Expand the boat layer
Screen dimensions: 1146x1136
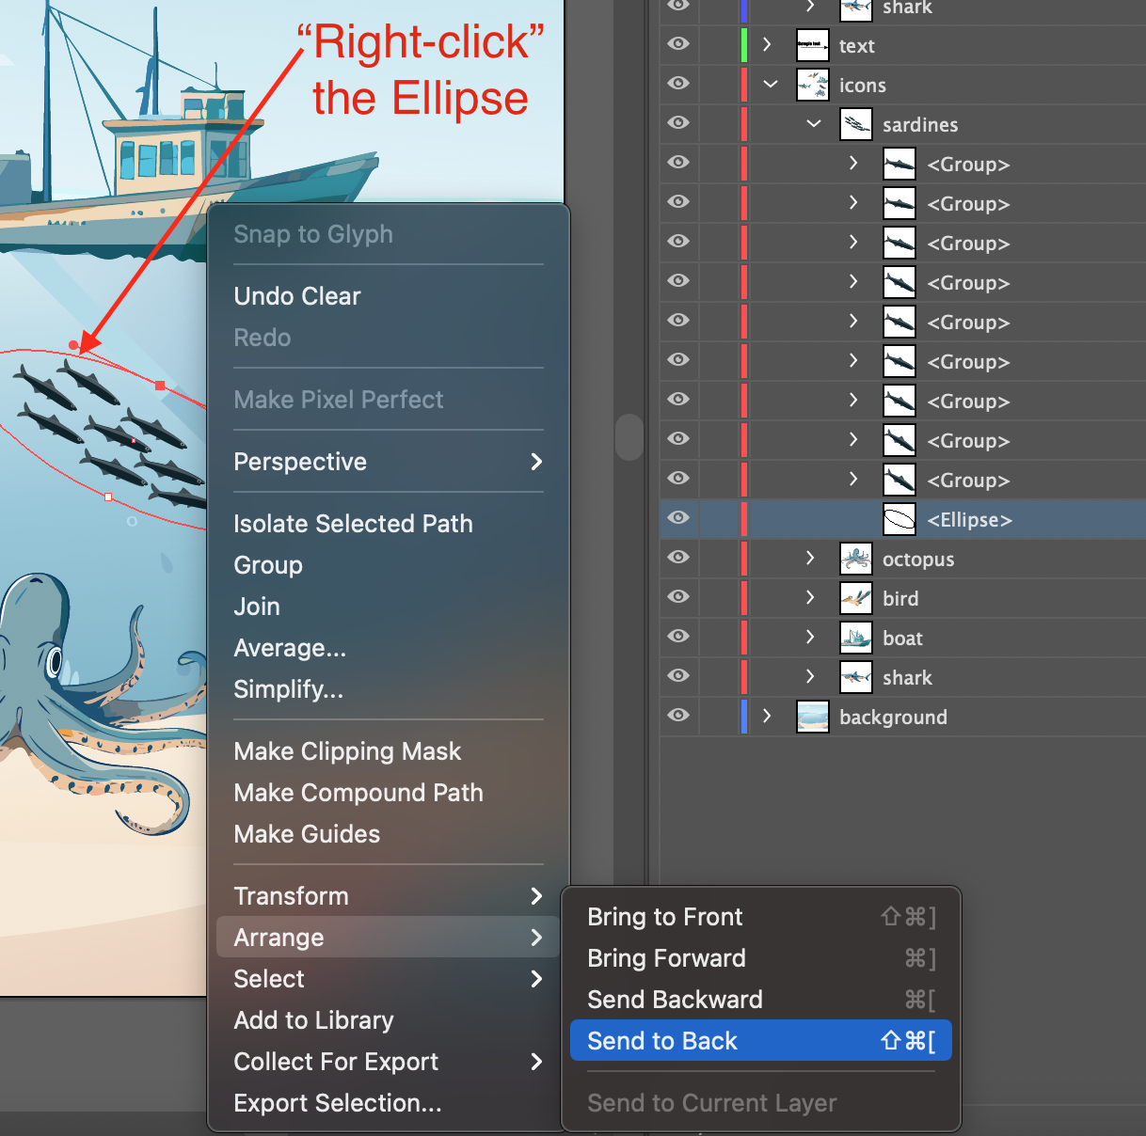click(x=811, y=638)
